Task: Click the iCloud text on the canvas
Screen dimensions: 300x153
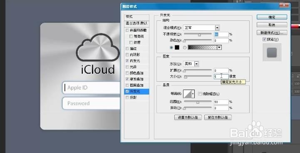Action: click(98, 70)
